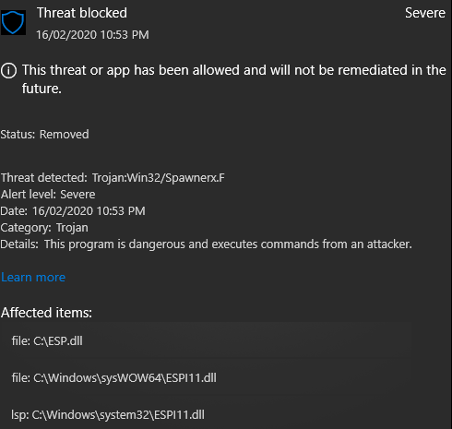Select the sysWOW64\ESPI11.dll file entry
This screenshot has width=452, height=429.
[x=114, y=377]
